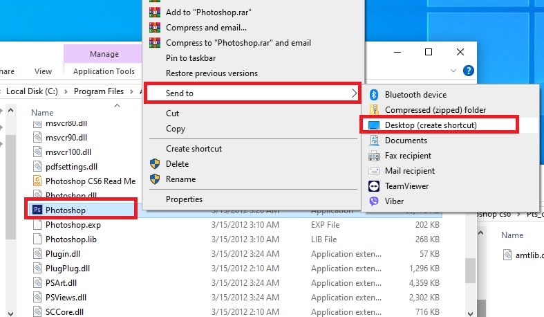
Task: Send to Bluetooth device
Action: (x=450, y=94)
